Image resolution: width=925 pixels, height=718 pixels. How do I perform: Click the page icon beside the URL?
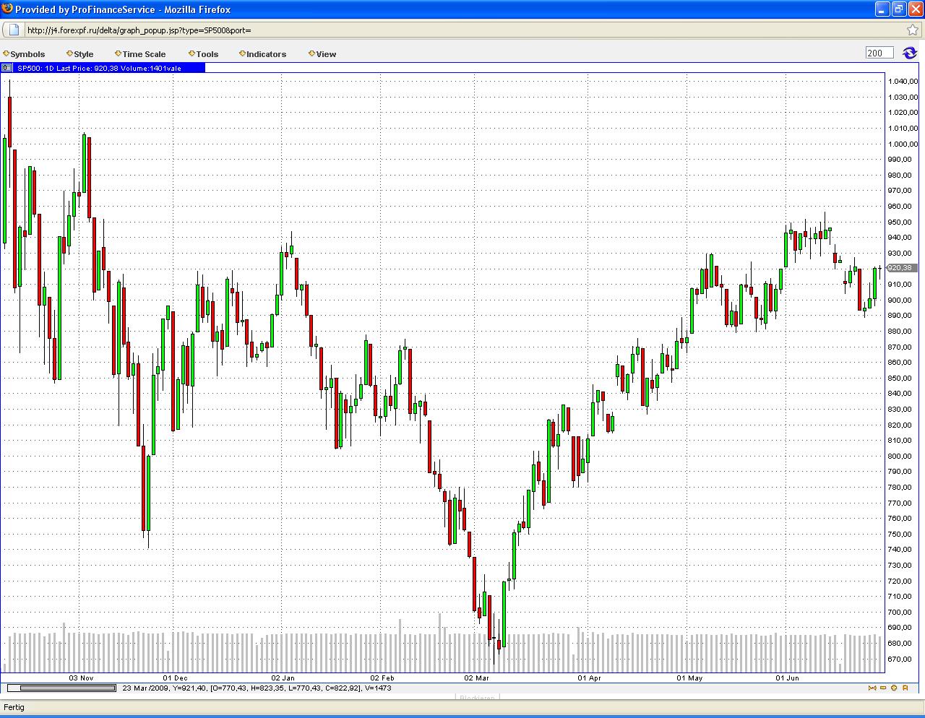pos(13,30)
